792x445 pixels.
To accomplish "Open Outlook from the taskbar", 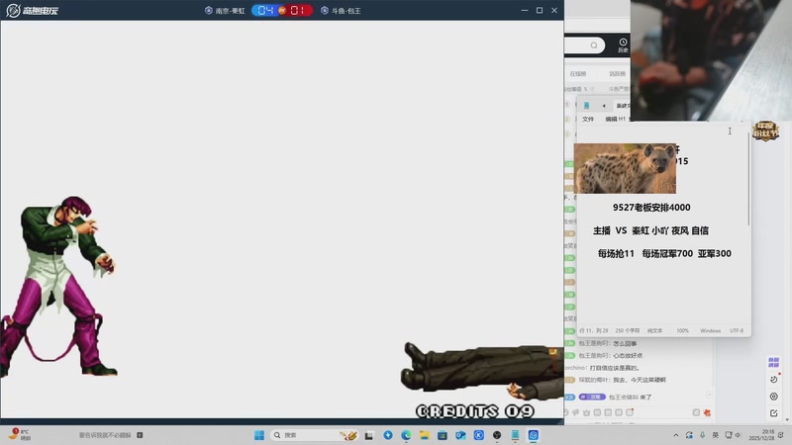I will 460,435.
